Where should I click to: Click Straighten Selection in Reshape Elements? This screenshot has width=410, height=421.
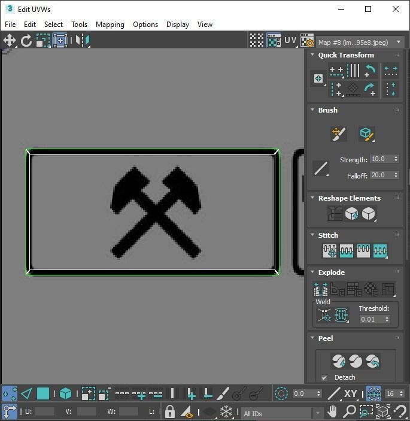pos(335,214)
